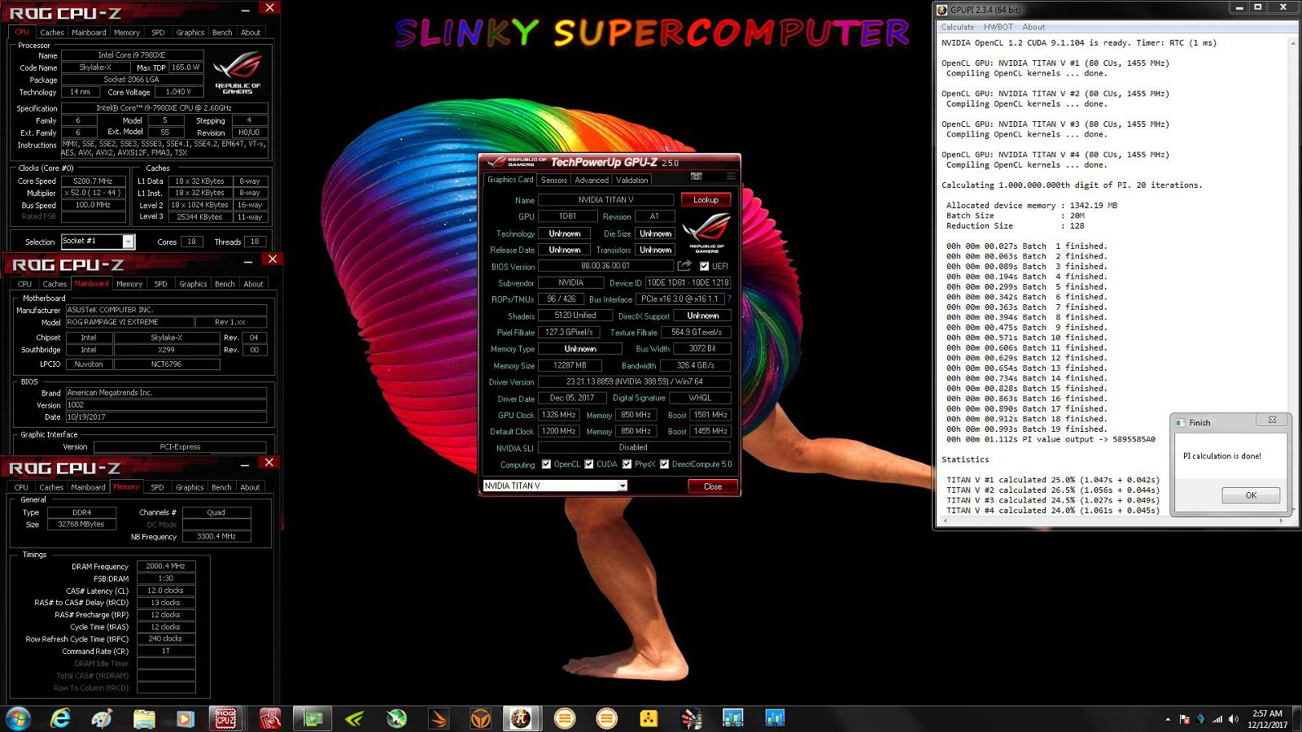Image resolution: width=1302 pixels, height=732 pixels.
Task: Toggle the CUDA computing checkbox
Action: coord(588,464)
